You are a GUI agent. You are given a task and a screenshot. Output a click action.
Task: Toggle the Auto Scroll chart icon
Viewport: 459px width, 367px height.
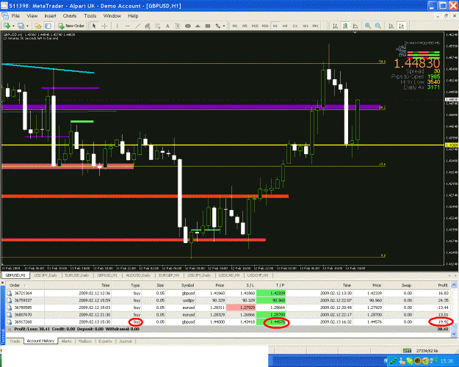click(x=391, y=26)
